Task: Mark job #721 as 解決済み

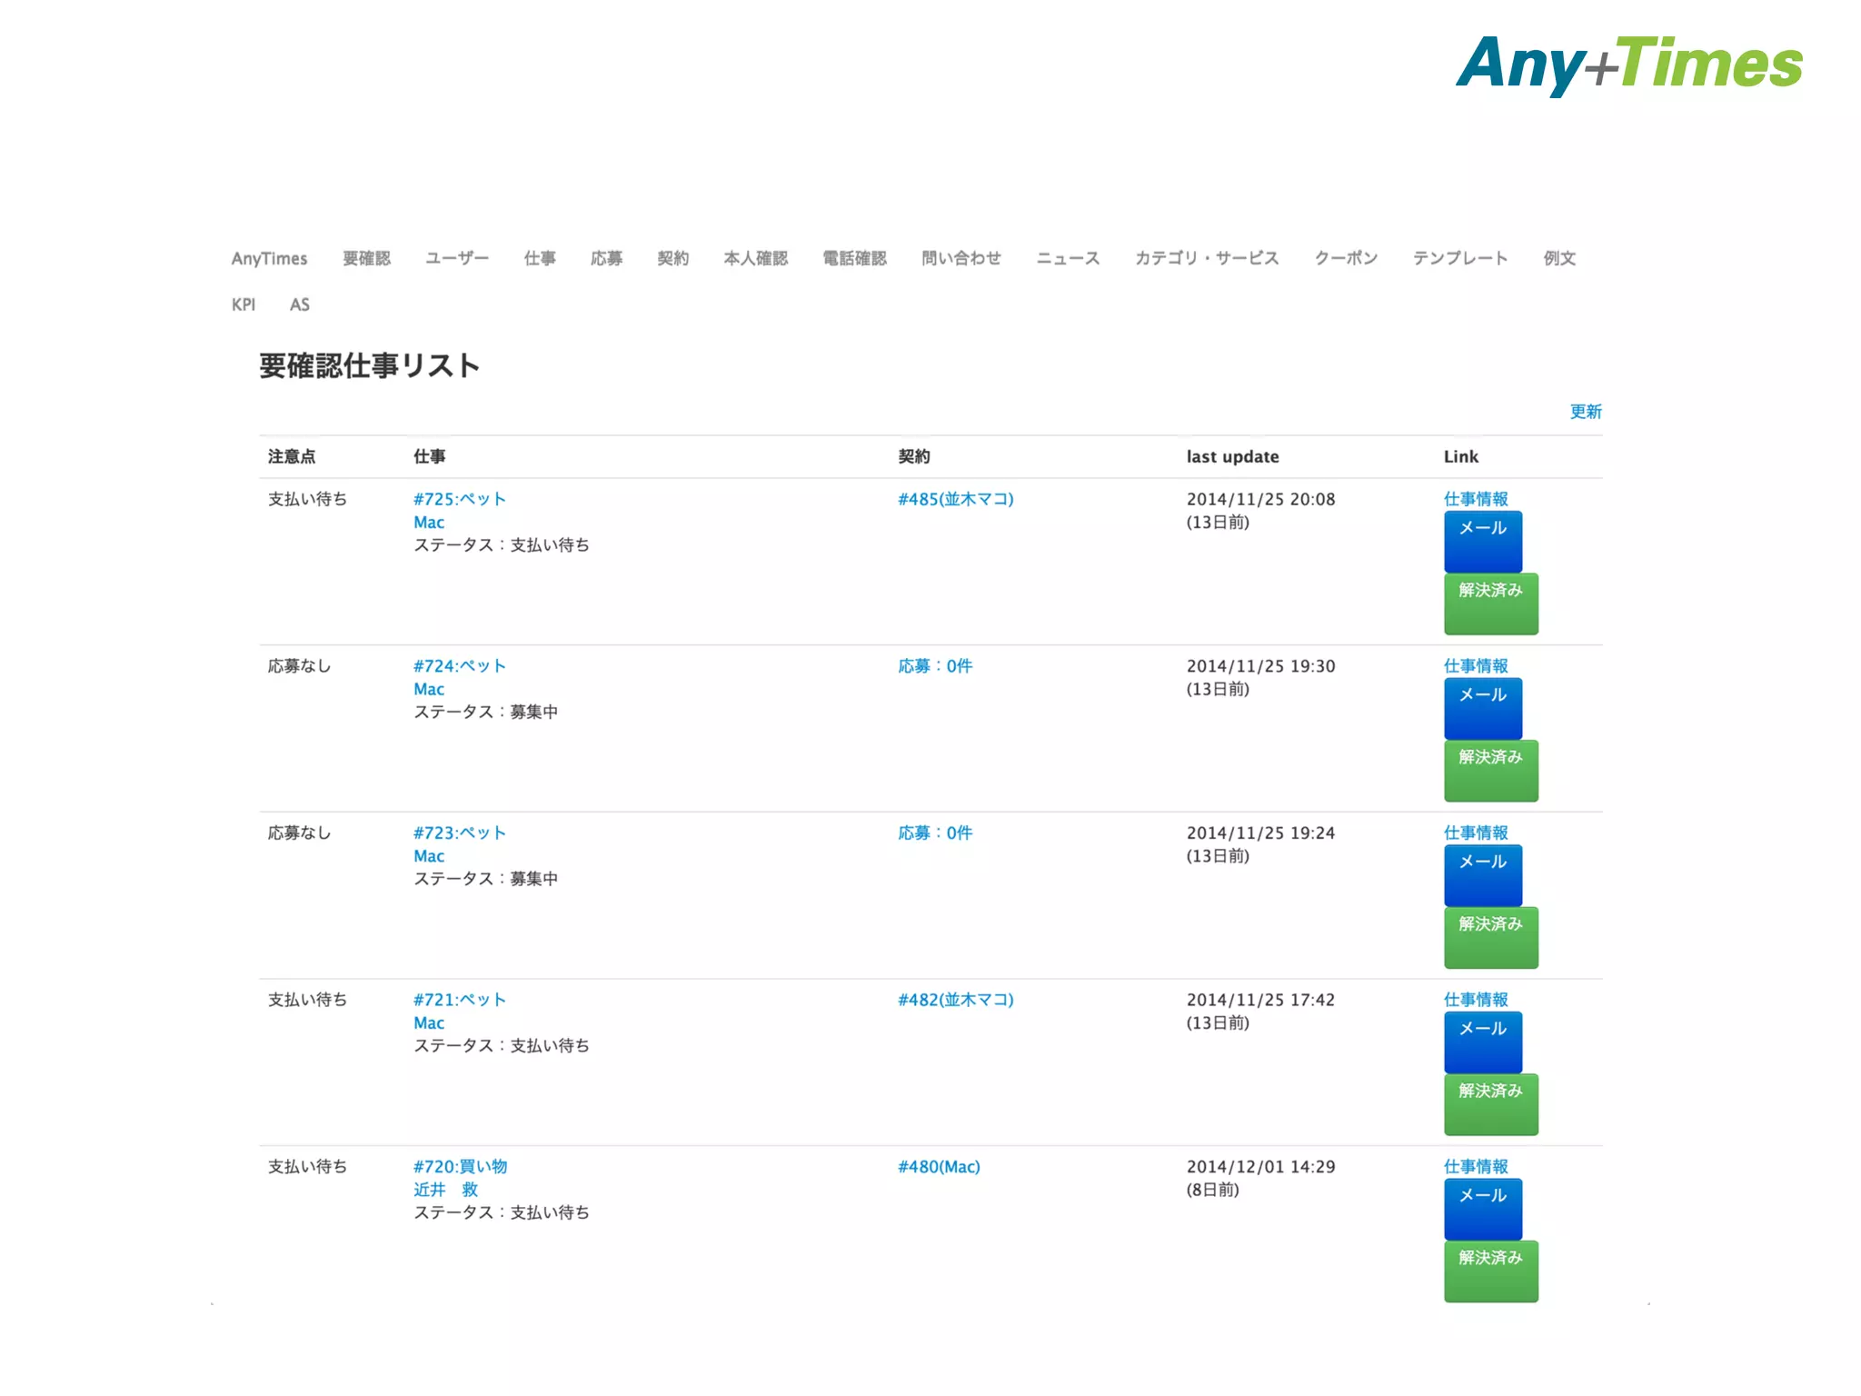Action: 1490,1104
